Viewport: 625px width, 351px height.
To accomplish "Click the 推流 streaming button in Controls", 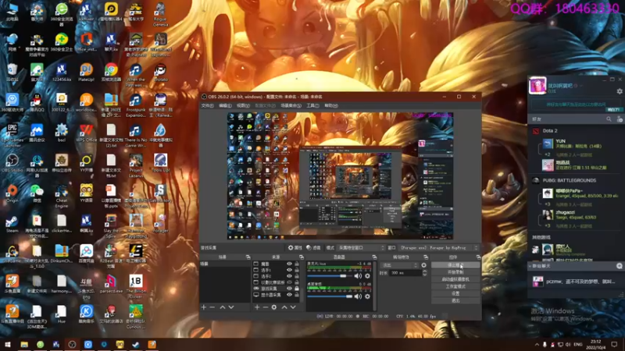I will 455,265.
